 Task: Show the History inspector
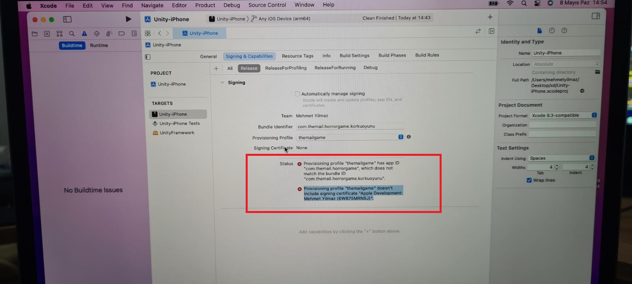click(552, 30)
